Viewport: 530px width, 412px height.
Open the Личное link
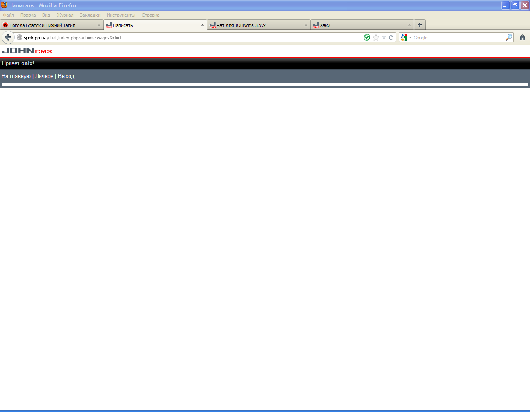coord(44,76)
